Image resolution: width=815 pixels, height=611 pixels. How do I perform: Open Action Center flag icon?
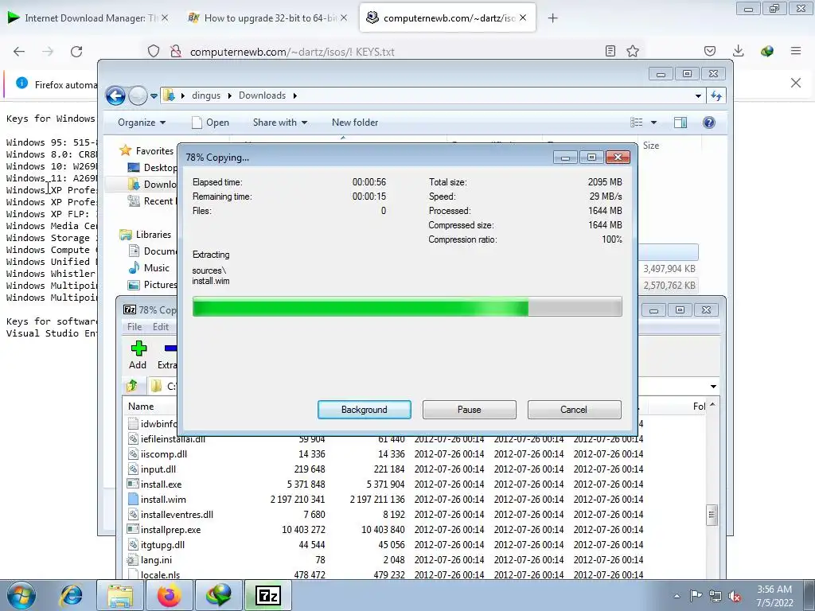[x=696, y=596]
